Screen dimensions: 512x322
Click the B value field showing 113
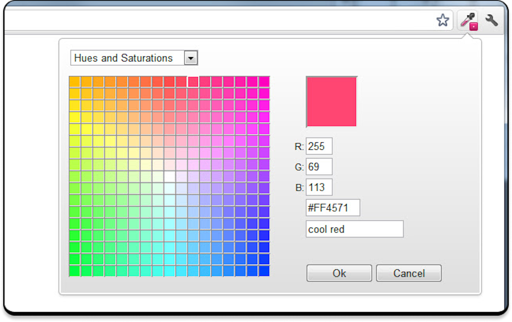point(319,187)
